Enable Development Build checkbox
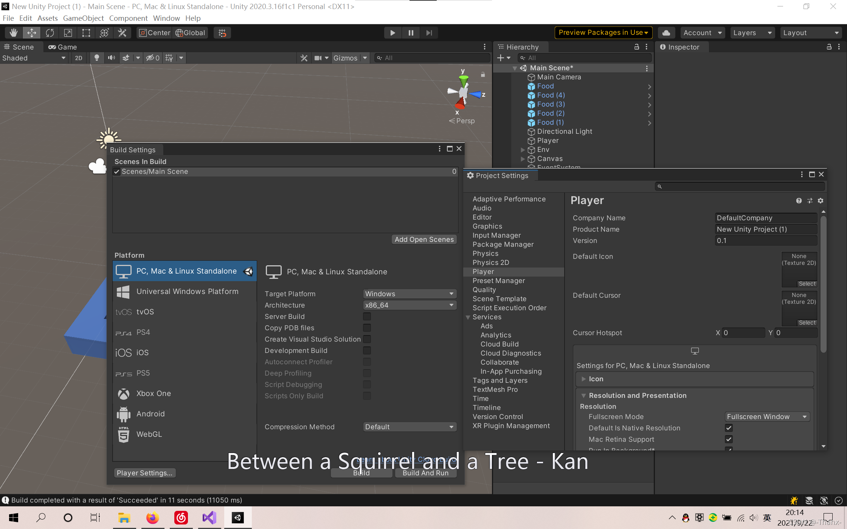847x529 pixels. click(367, 351)
